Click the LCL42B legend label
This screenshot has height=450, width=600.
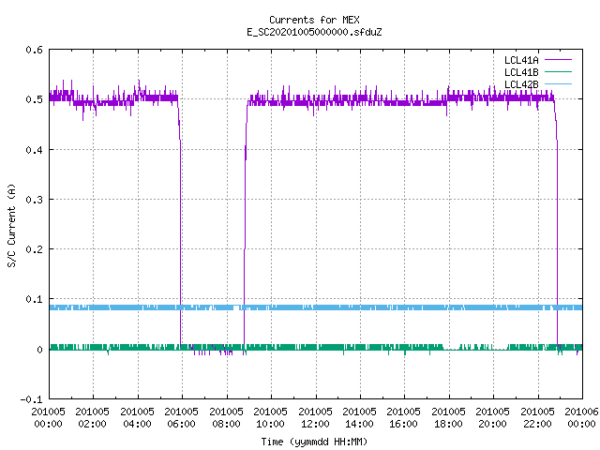(x=521, y=84)
